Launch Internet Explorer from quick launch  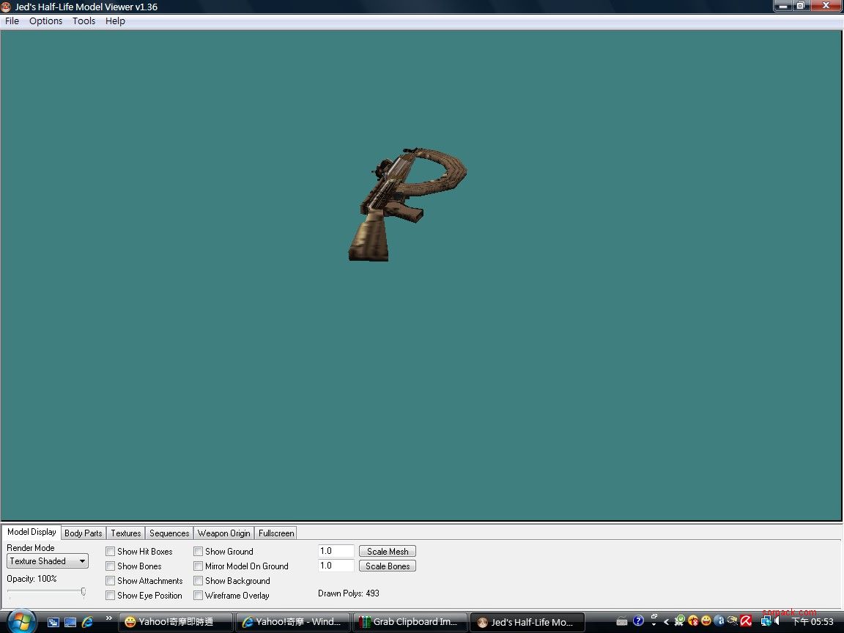click(x=88, y=622)
